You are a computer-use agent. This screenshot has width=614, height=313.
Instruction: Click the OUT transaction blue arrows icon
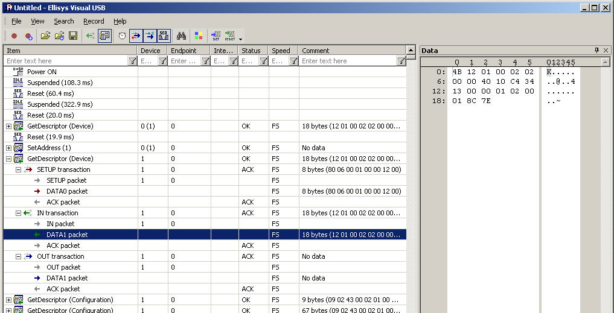pyautogui.click(x=28, y=257)
